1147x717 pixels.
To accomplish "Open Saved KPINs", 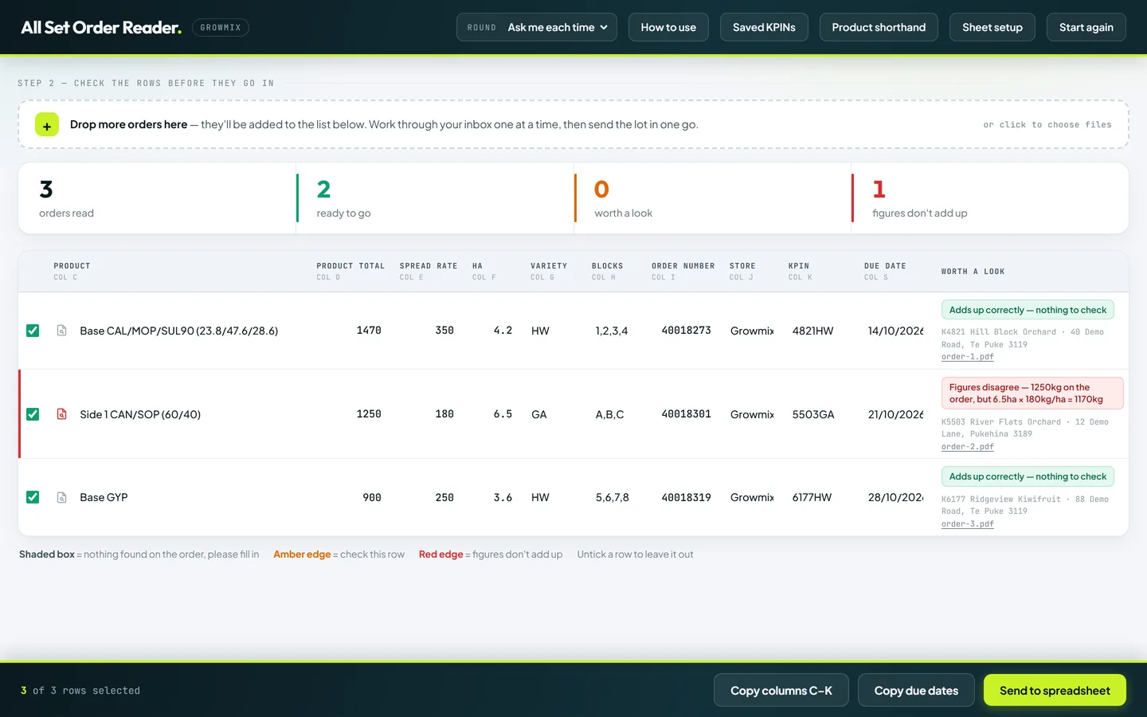I will (x=764, y=27).
